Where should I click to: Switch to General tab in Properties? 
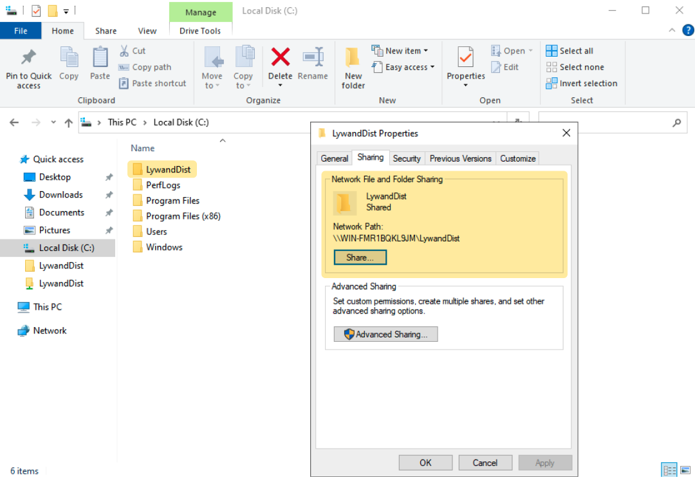334,158
